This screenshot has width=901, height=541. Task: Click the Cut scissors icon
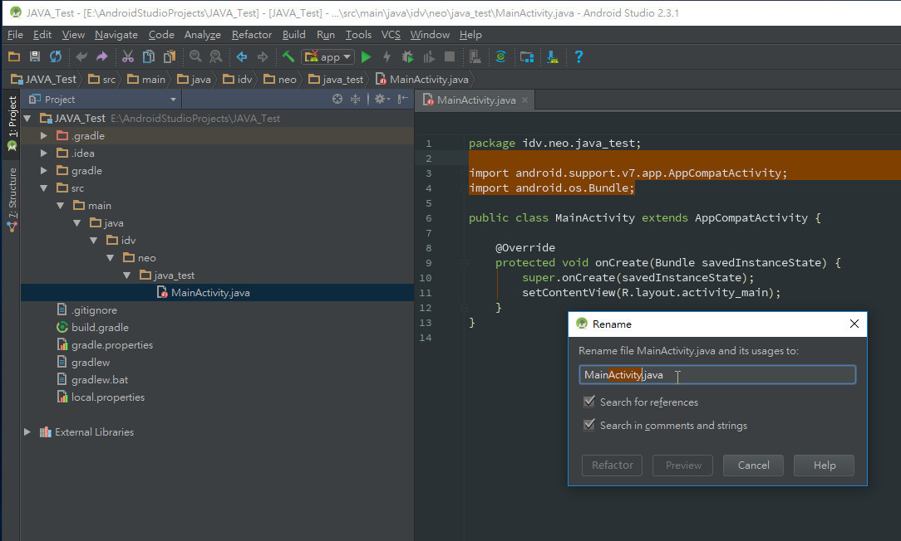coord(127,56)
